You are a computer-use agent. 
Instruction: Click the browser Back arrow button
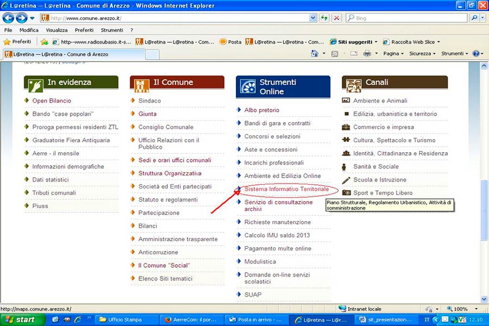pyautogui.click(x=8, y=18)
